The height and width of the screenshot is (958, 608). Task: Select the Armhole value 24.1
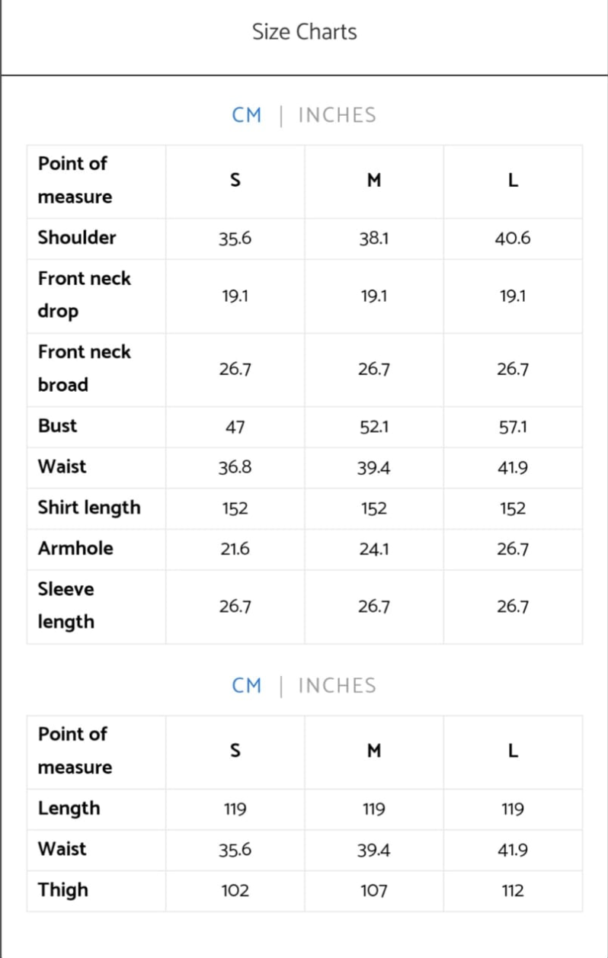tap(373, 549)
